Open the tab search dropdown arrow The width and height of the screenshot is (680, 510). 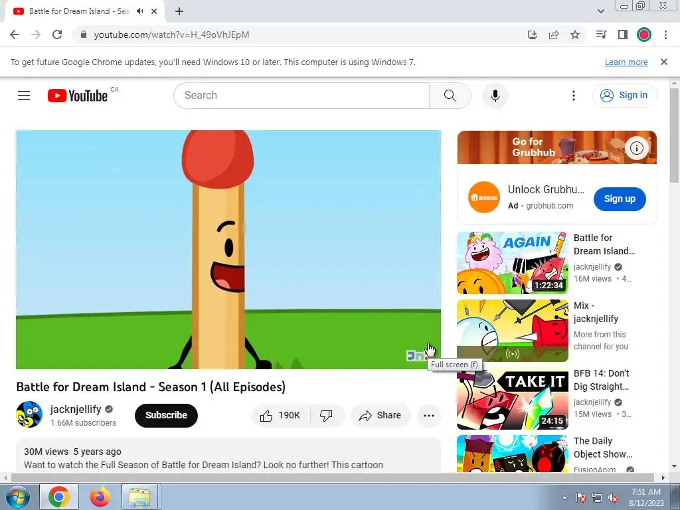click(x=600, y=11)
